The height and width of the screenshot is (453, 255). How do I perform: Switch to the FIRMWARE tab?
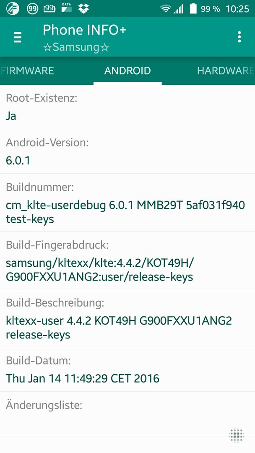pos(27,71)
